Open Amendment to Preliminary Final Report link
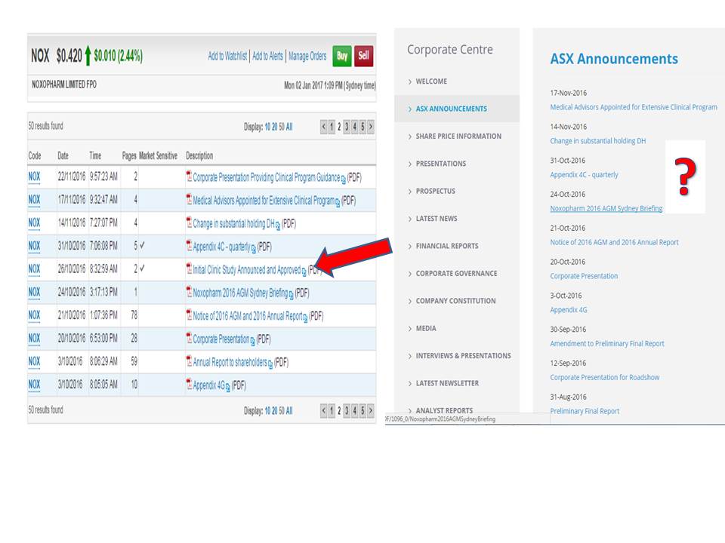The image size is (725, 543). (x=607, y=343)
